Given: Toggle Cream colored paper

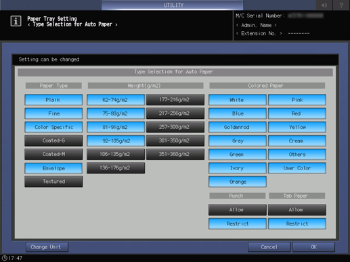Looking at the screenshot, I should click(297, 140).
